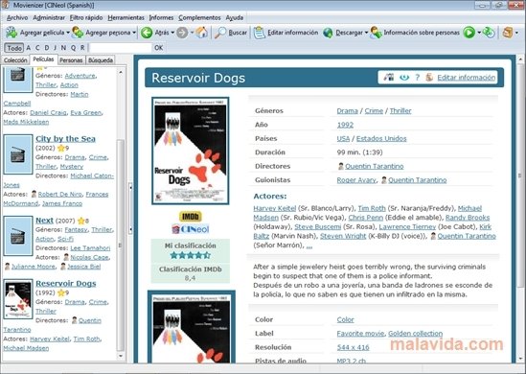The width and height of the screenshot is (526, 374).
Task: Open the Informes menu
Action: point(161,18)
